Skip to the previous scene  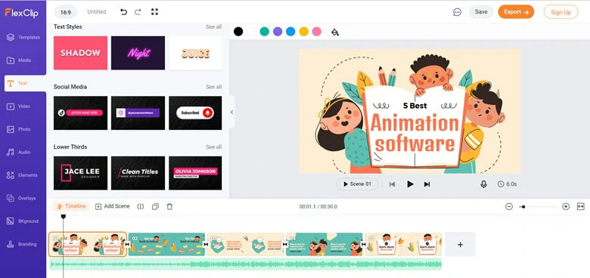pyautogui.click(x=392, y=184)
